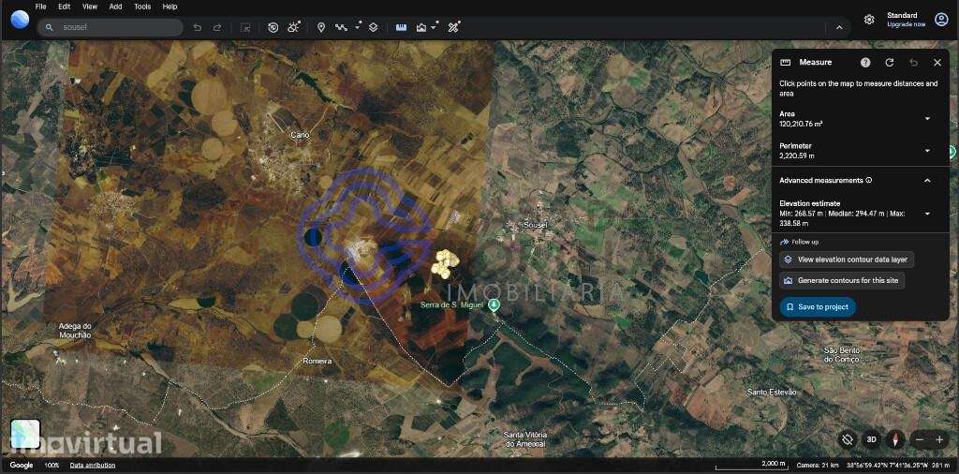Zoom in with the plus button
The image size is (959, 474).
939,439
